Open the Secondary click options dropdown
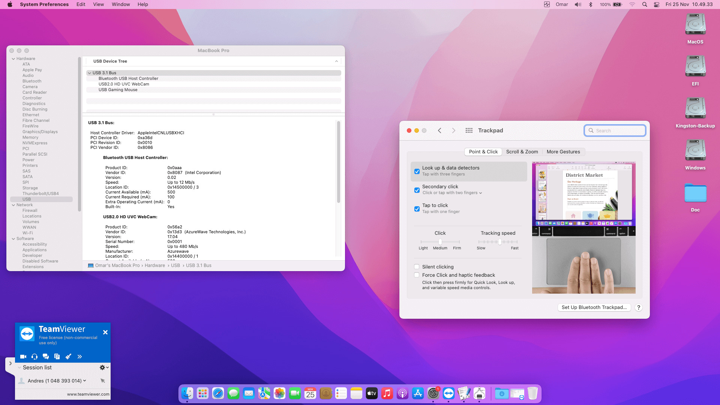The height and width of the screenshot is (405, 720). pyautogui.click(x=480, y=193)
